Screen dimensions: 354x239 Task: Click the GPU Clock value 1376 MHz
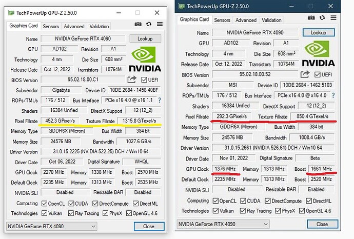point(225,169)
